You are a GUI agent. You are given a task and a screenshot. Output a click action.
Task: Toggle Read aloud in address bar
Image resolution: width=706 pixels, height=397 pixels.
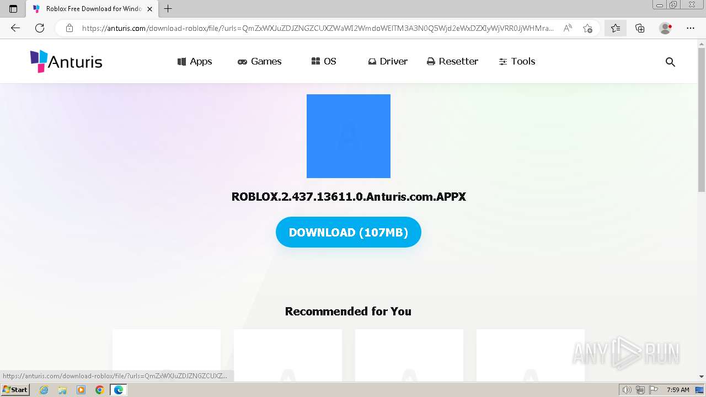click(568, 28)
